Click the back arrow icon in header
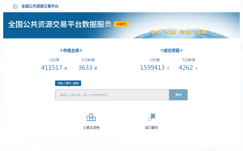 15,7
